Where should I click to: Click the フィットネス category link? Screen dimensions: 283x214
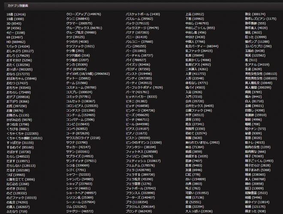click(135, 152)
